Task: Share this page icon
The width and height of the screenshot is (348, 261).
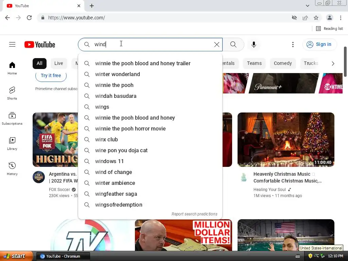Action: tap(305, 18)
